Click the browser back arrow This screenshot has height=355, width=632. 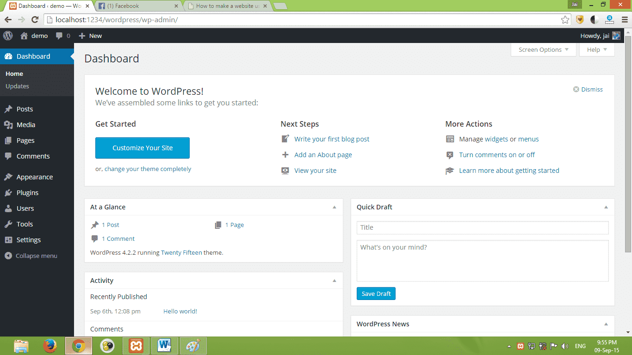click(x=8, y=19)
